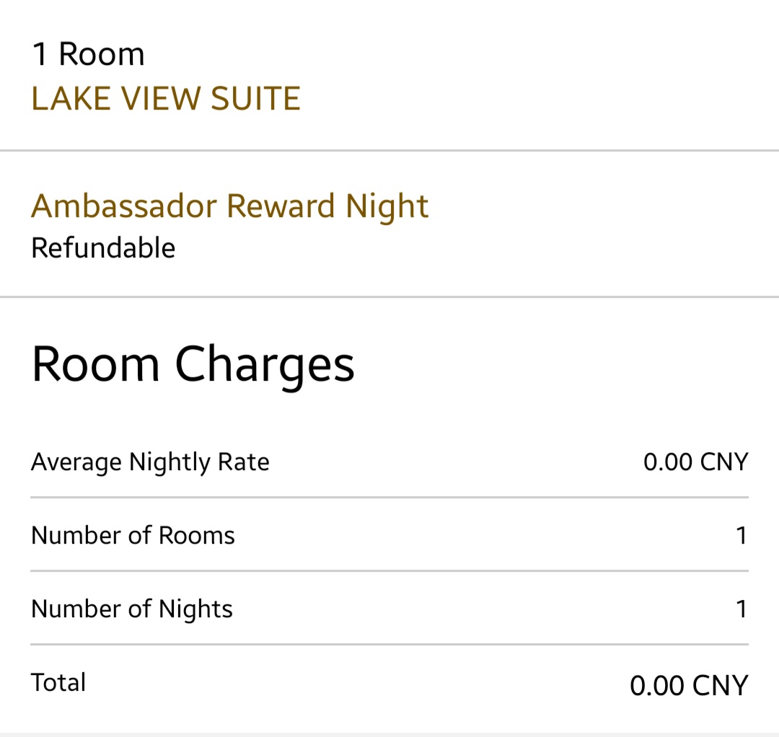Tap the Number of Rooms label
Screen dimensions: 779x737
[133, 535]
